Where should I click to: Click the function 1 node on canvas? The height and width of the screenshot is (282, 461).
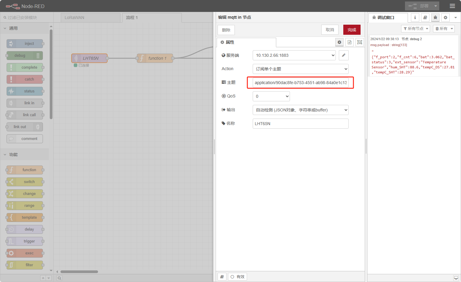[155, 58]
